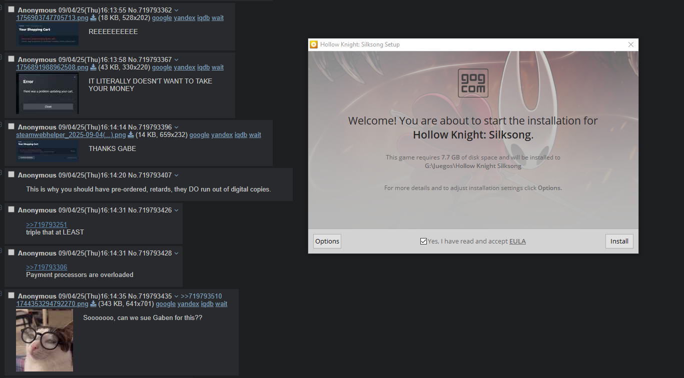Expand the THANKS GABE post thumbnail
684x378 pixels.
47,151
